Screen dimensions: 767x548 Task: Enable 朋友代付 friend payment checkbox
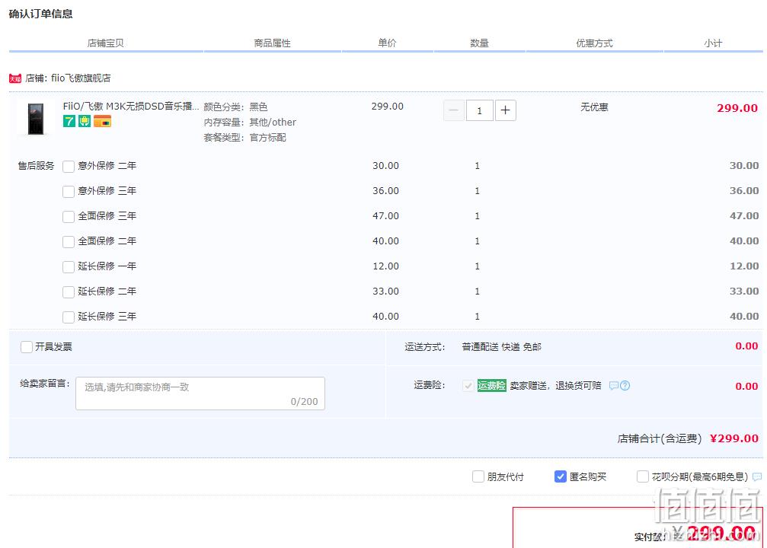coord(478,476)
